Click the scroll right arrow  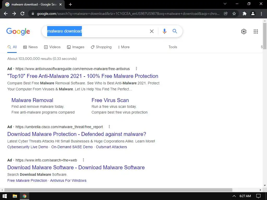point(260,190)
